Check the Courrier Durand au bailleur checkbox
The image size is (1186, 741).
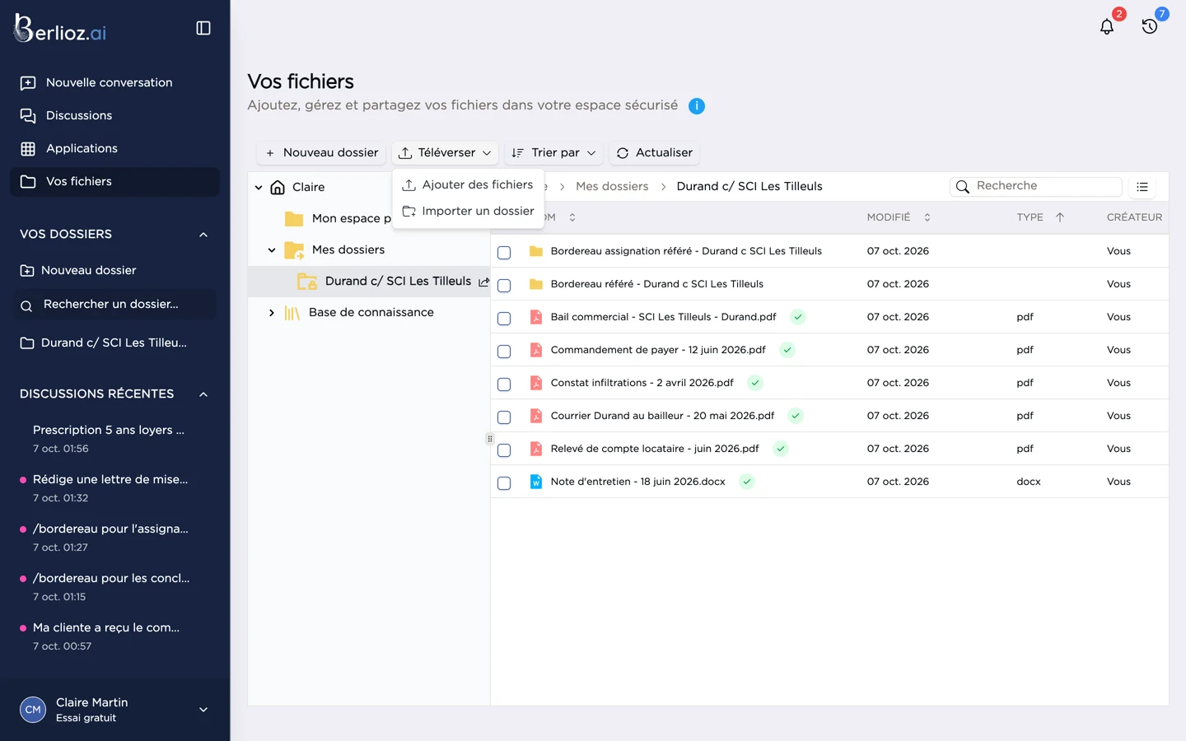[x=504, y=417]
